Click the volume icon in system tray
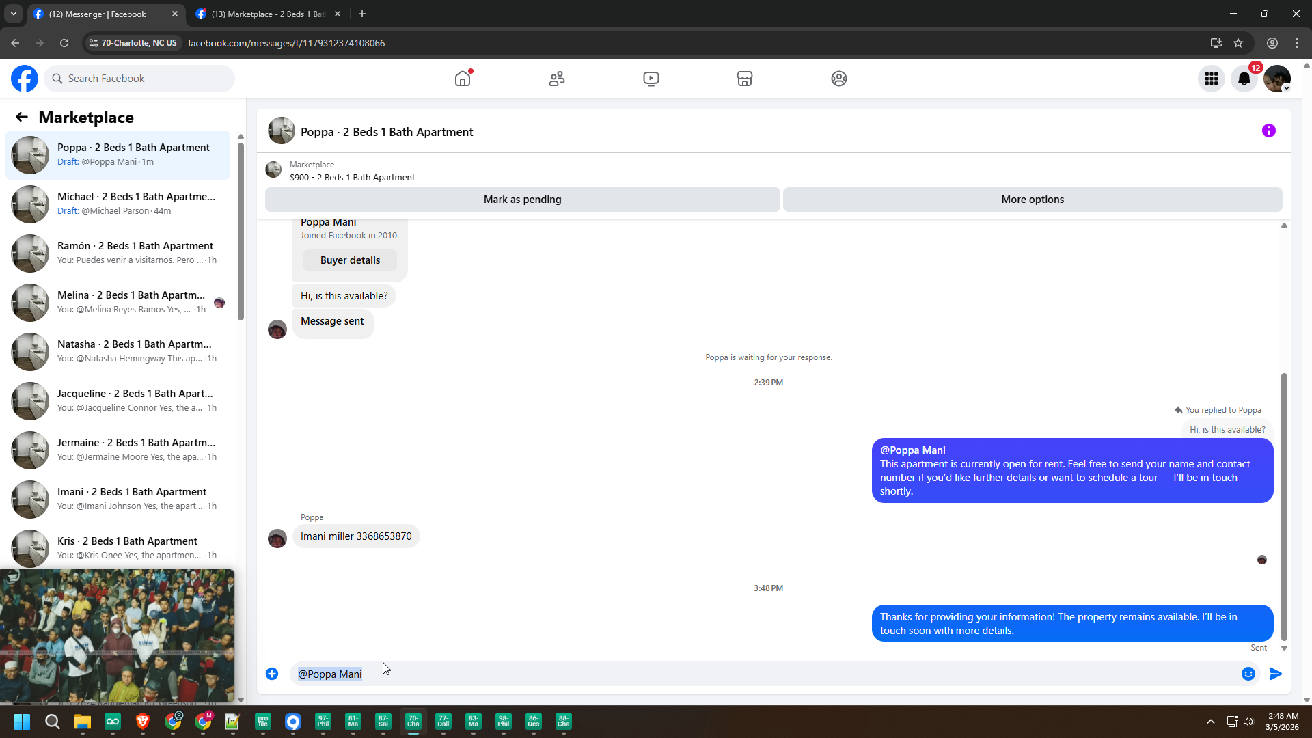 [x=1248, y=722]
